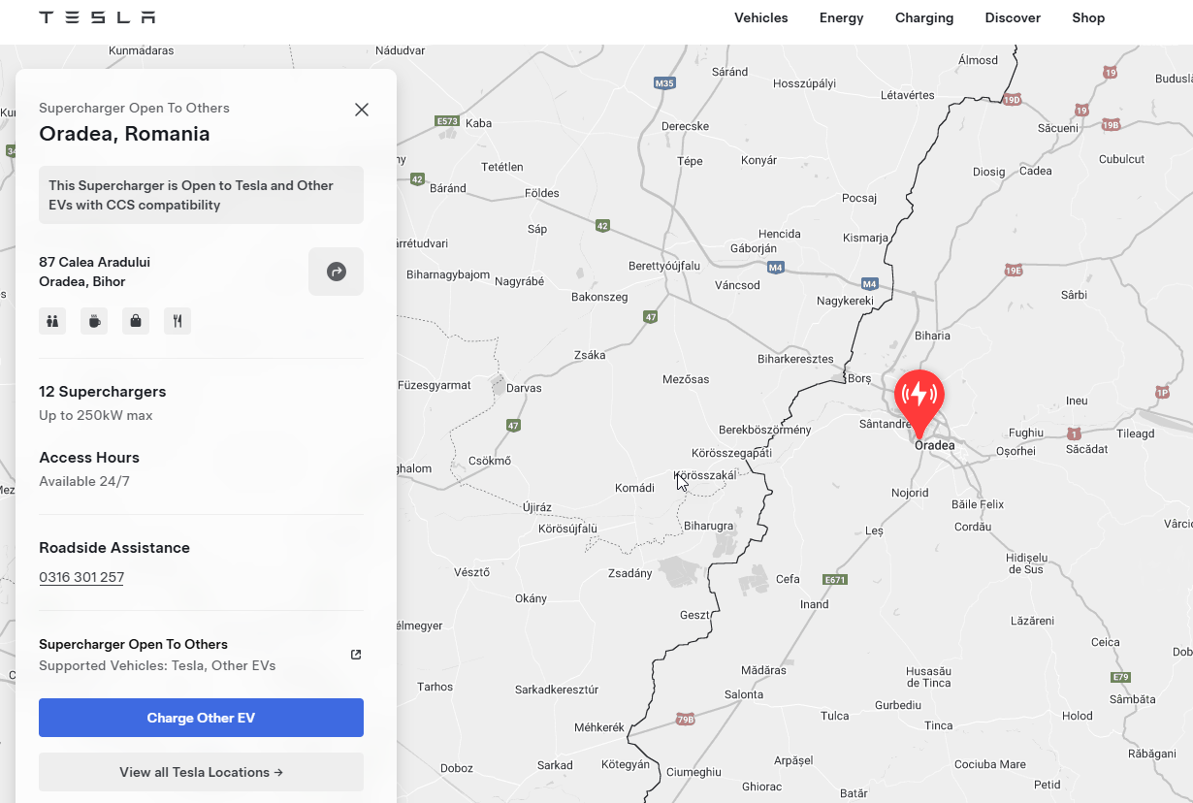
Task: Click the CCS compatibility notice banner
Action: pos(201,195)
